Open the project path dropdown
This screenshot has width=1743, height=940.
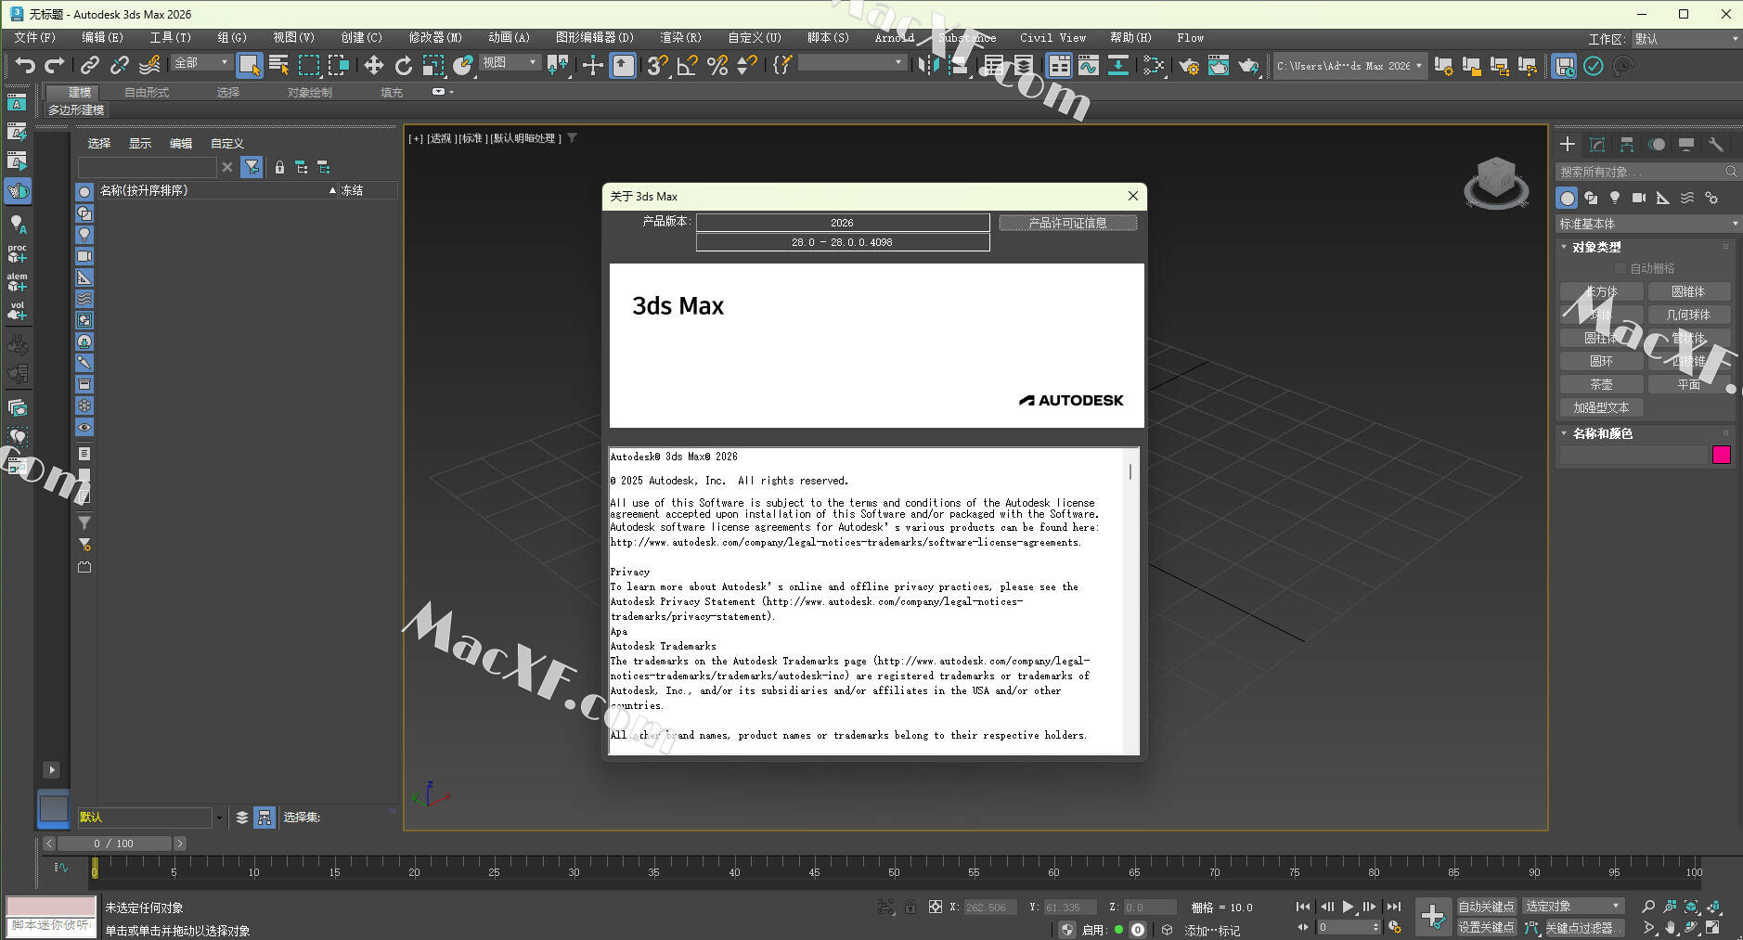(x=1349, y=66)
